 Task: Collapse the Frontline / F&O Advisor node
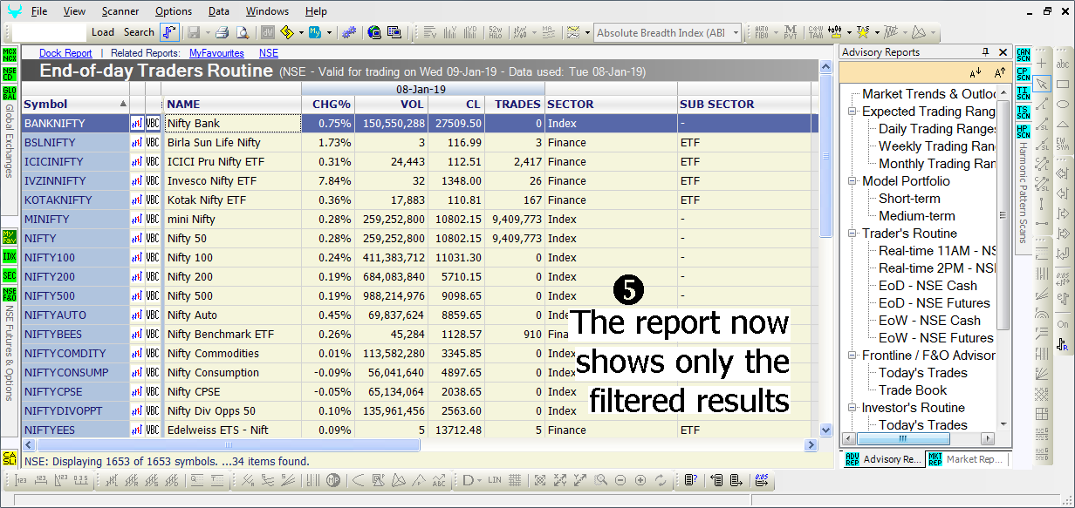tap(852, 356)
